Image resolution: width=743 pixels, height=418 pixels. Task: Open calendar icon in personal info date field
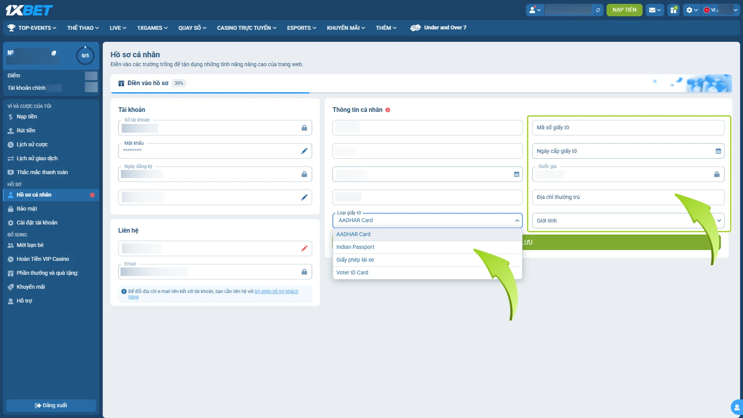(516, 174)
